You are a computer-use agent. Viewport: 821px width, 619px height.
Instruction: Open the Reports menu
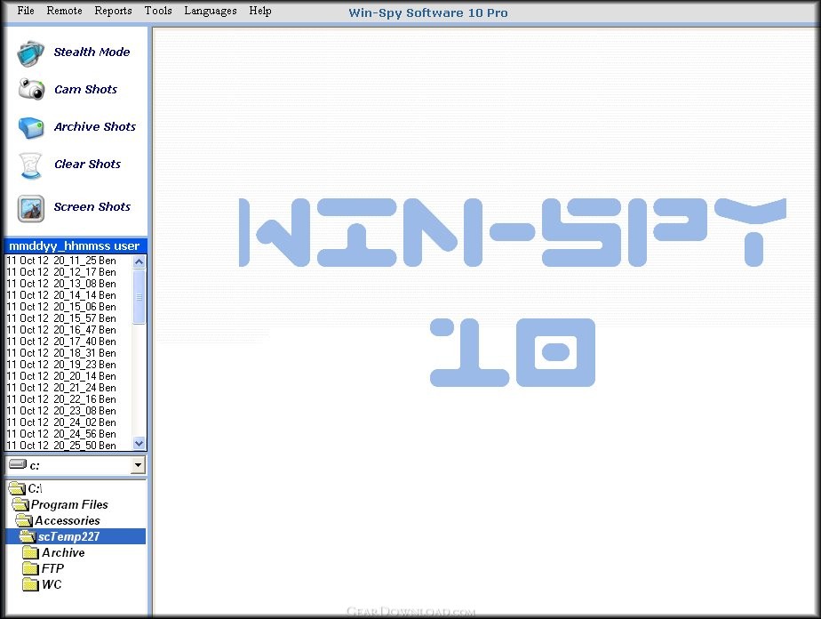pyautogui.click(x=113, y=11)
